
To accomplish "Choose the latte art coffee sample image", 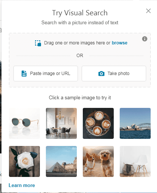I will coord(98,123).
